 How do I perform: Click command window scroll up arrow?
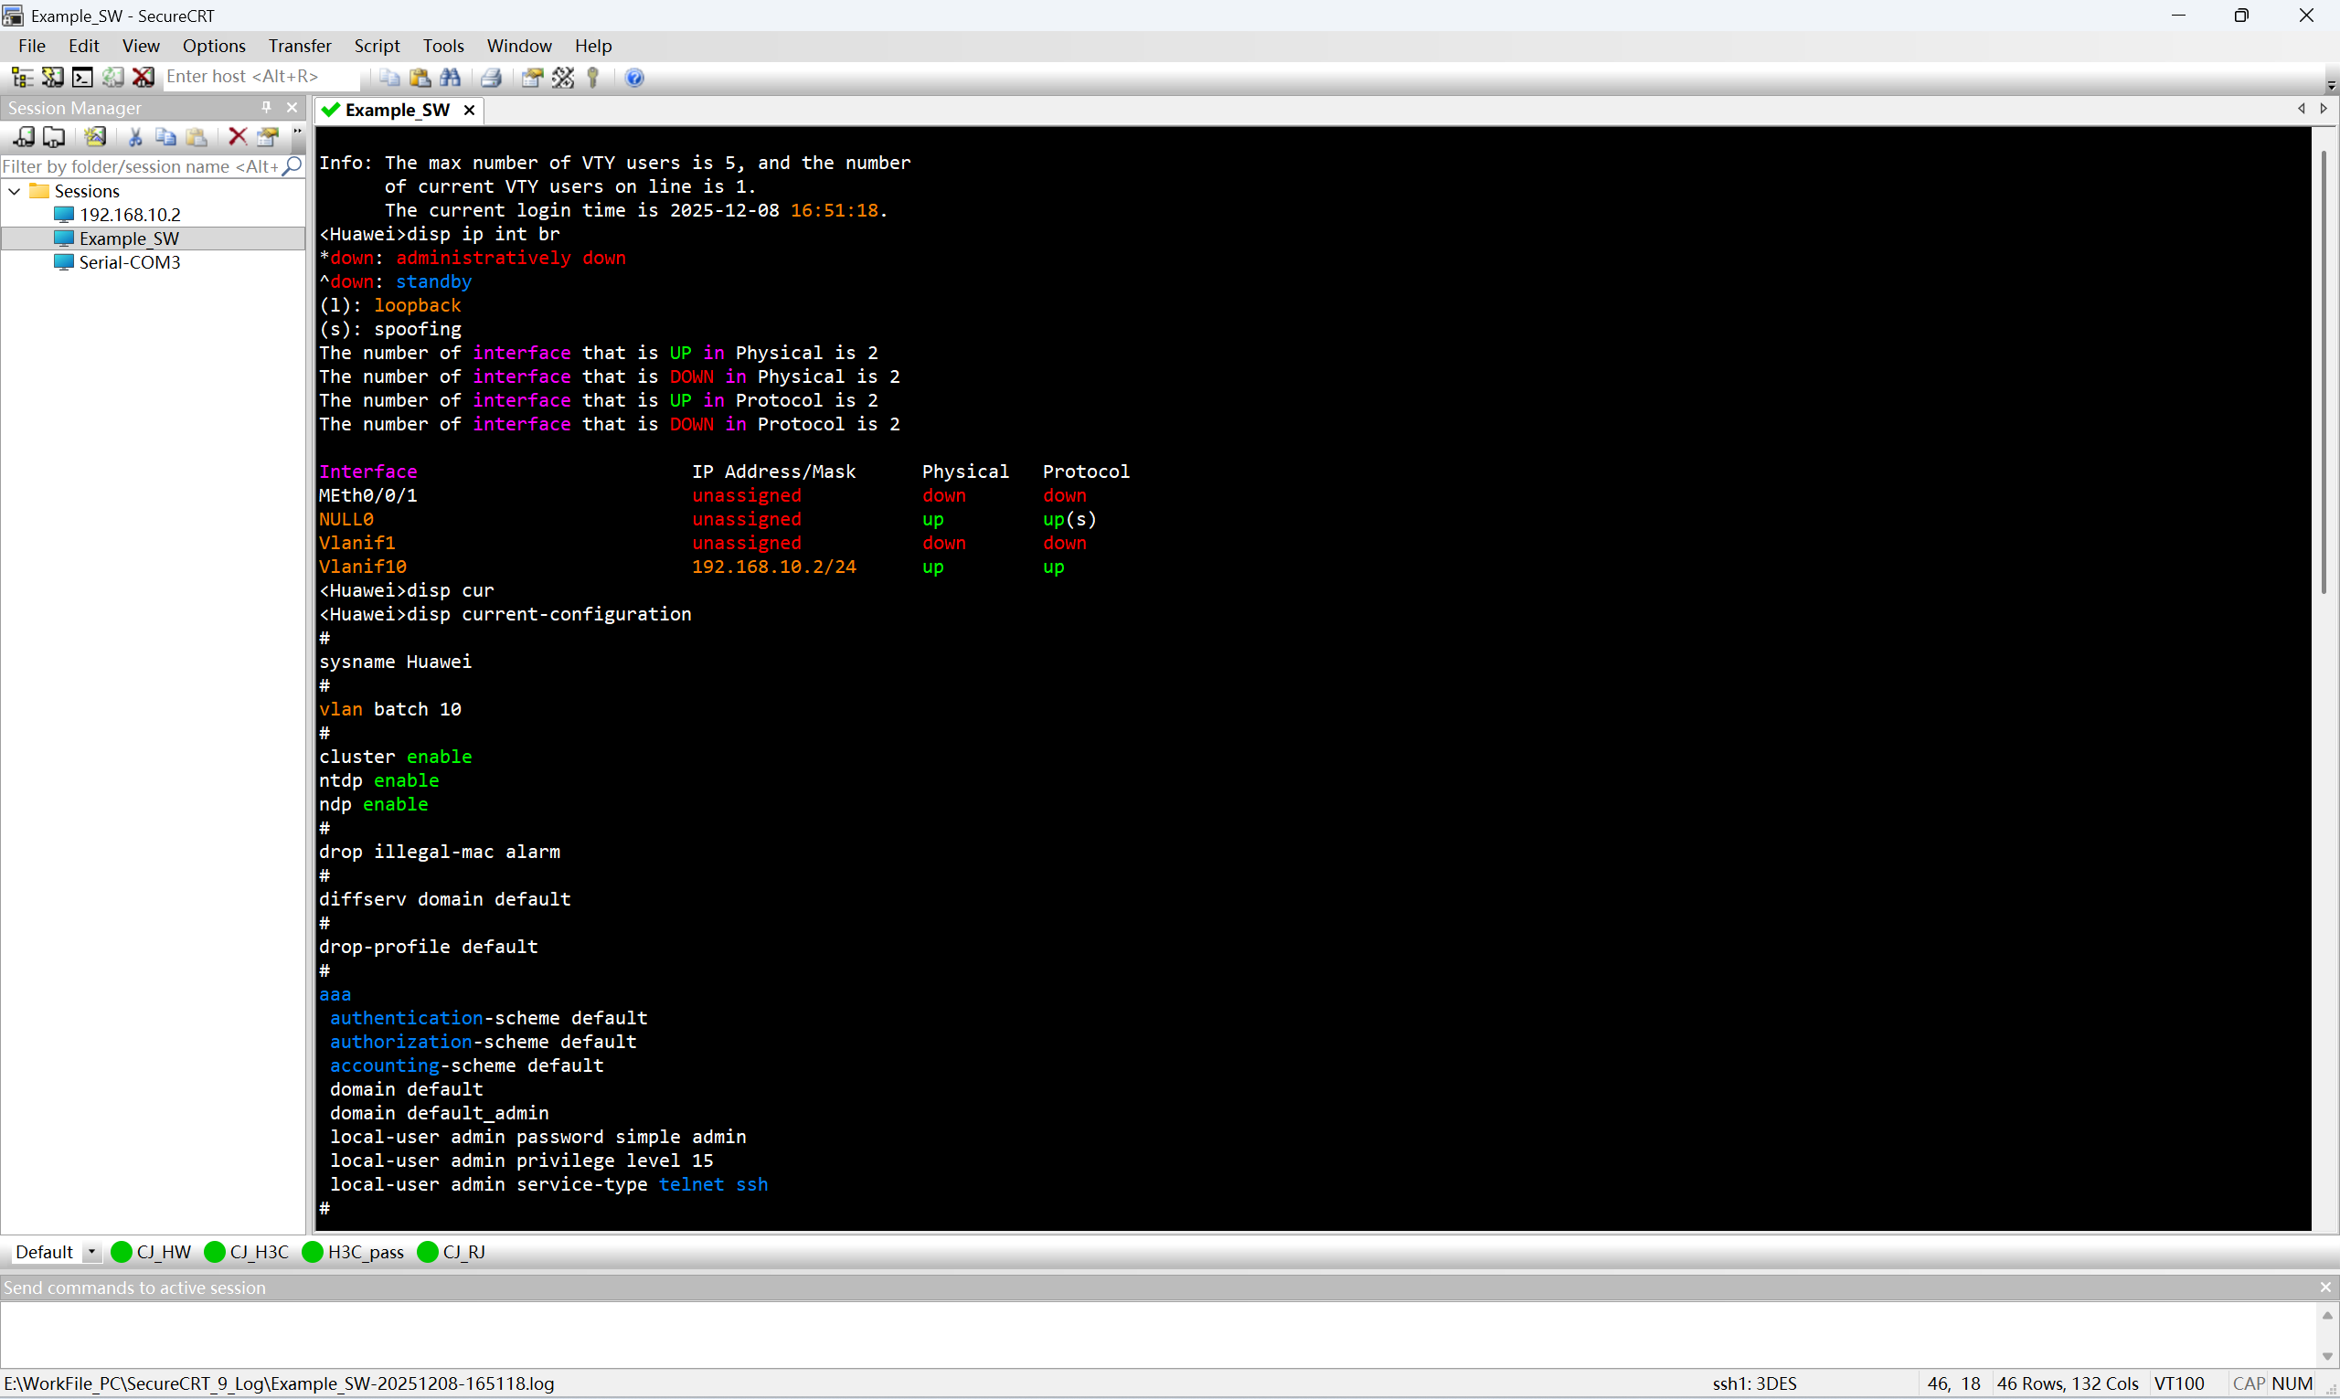pyautogui.click(x=2327, y=1315)
